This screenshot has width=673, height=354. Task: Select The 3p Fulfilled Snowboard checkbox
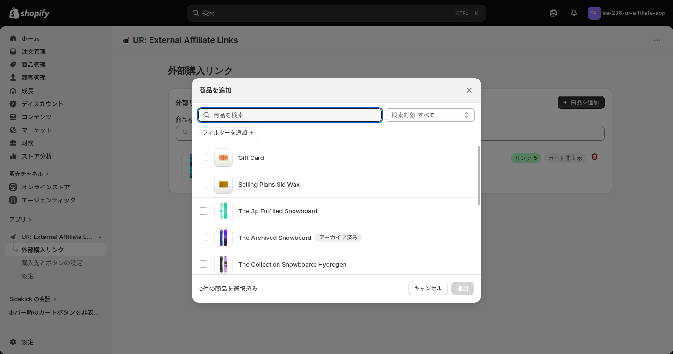(x=203, y=211)
